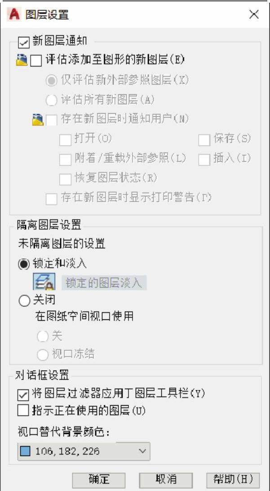Click the dropdown arrow next to 106,182,226
The height and width of the screenshot is (491, 270).
(x=142, y=451)
